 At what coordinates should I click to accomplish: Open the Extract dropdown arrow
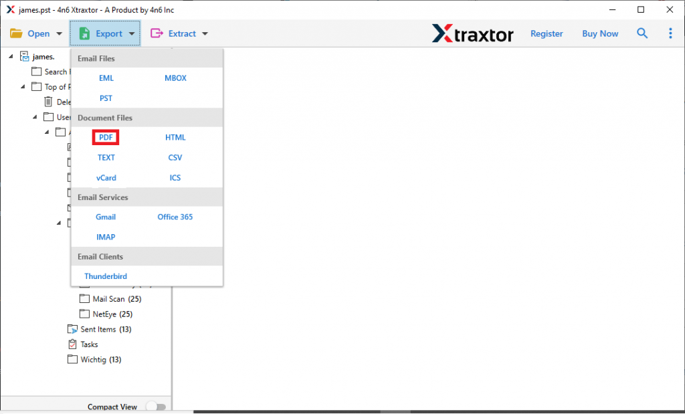(205, 33)
